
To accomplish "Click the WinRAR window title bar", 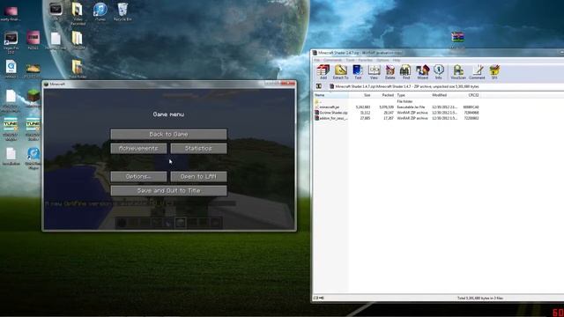I will (437, 53).
